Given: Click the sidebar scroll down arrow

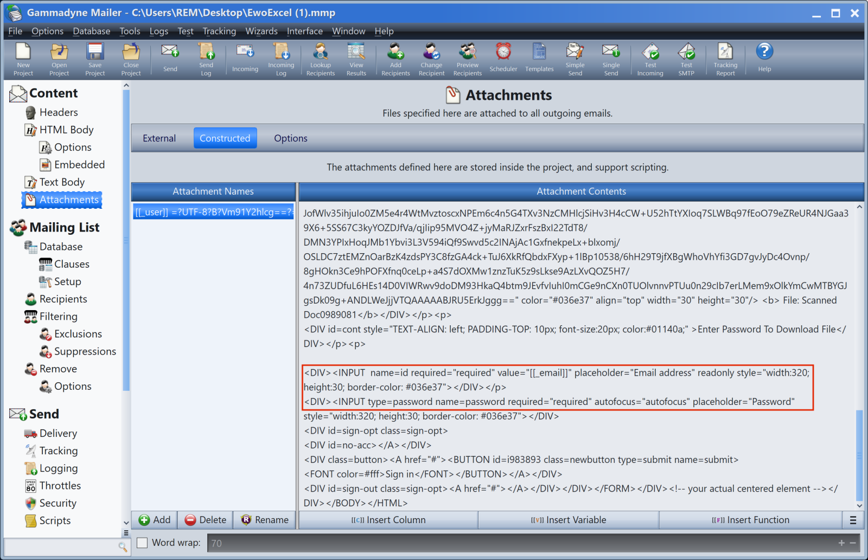Looking at the screenshot, I should pyautogui.click(x=126, y=523).
